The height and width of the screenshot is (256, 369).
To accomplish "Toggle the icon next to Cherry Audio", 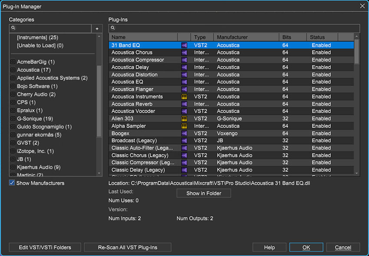I will point(13,94).
